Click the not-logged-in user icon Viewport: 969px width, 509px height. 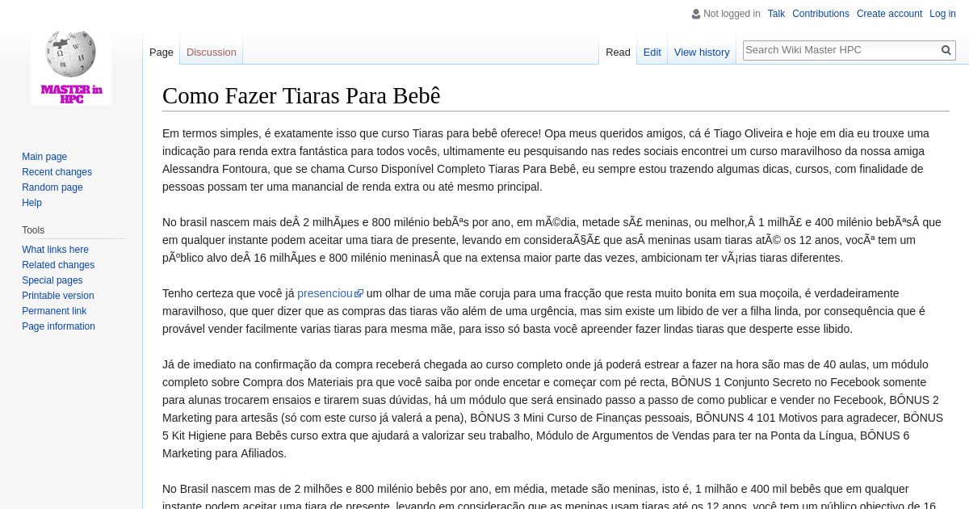pos(696,14)
